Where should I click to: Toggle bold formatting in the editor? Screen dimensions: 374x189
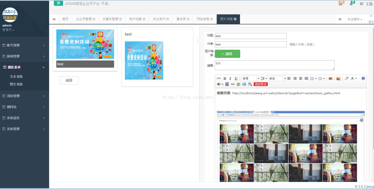tap(224, 78)
